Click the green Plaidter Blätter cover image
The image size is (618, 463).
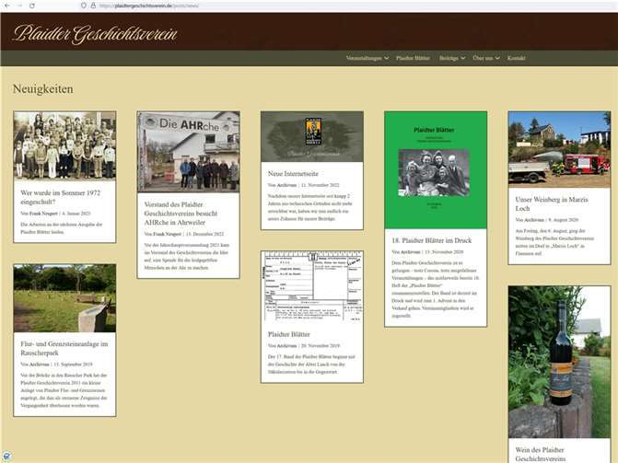point(436,170)
